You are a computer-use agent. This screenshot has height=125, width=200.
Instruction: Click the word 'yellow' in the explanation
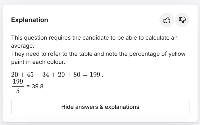coord(177,54)
